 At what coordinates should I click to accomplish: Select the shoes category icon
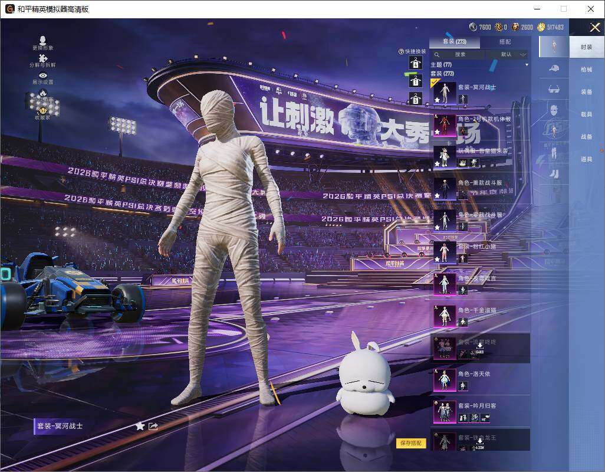click(x=554, y=173)
